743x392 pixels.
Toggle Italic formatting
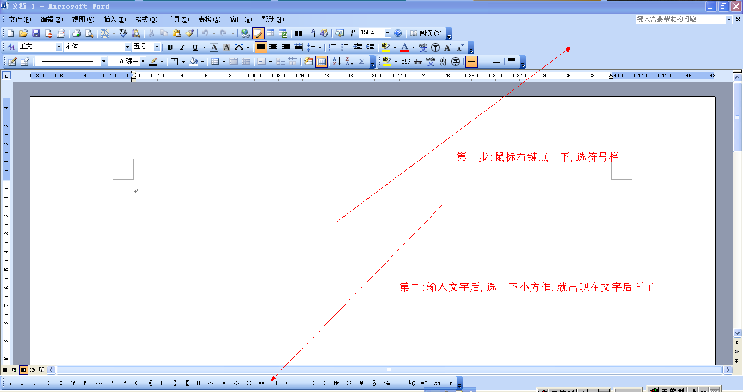pyautogui.click(x=182, y=47)
